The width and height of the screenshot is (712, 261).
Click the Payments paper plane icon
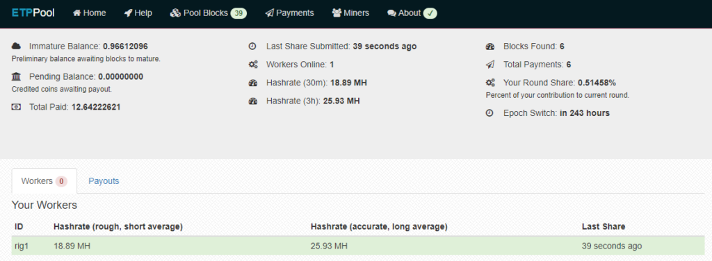tap(269, 13)
